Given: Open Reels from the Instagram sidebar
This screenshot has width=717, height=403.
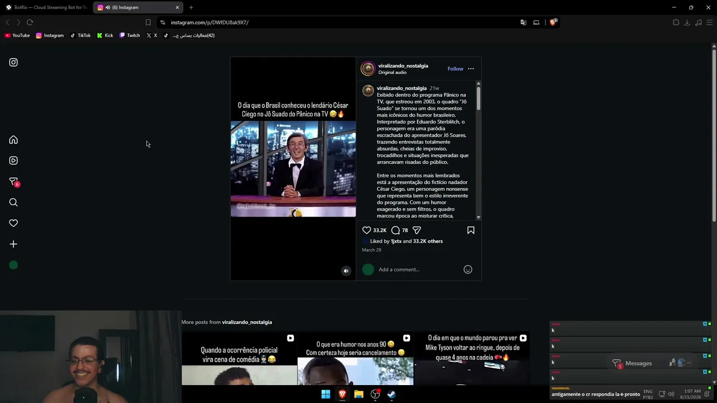Looking at the screenshot, I should click(13, 161).
